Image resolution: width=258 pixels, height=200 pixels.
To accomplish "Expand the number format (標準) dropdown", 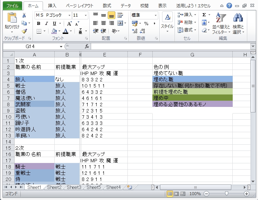I will point(155,16).
